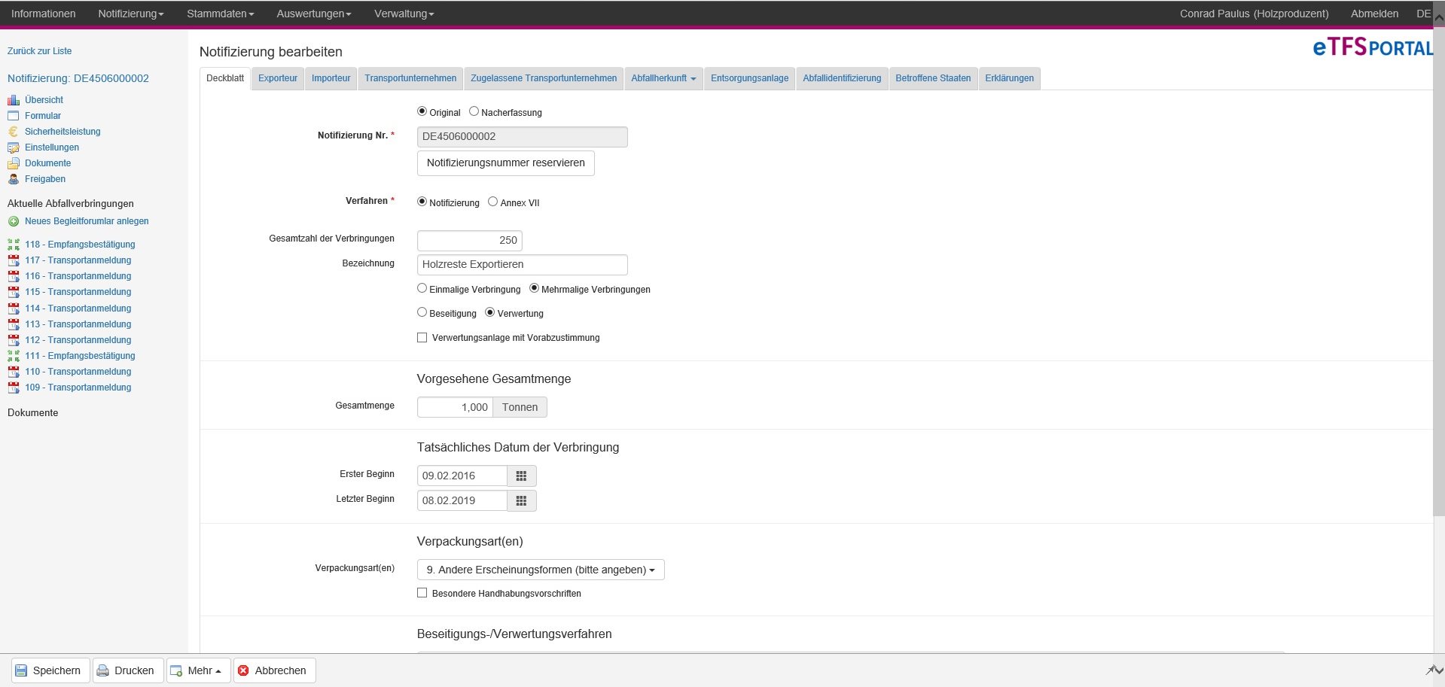Click the green plus icon for new Begleitformular
Screen dimensions: 1445x687
pyautogui.click(x=14, y=221)
